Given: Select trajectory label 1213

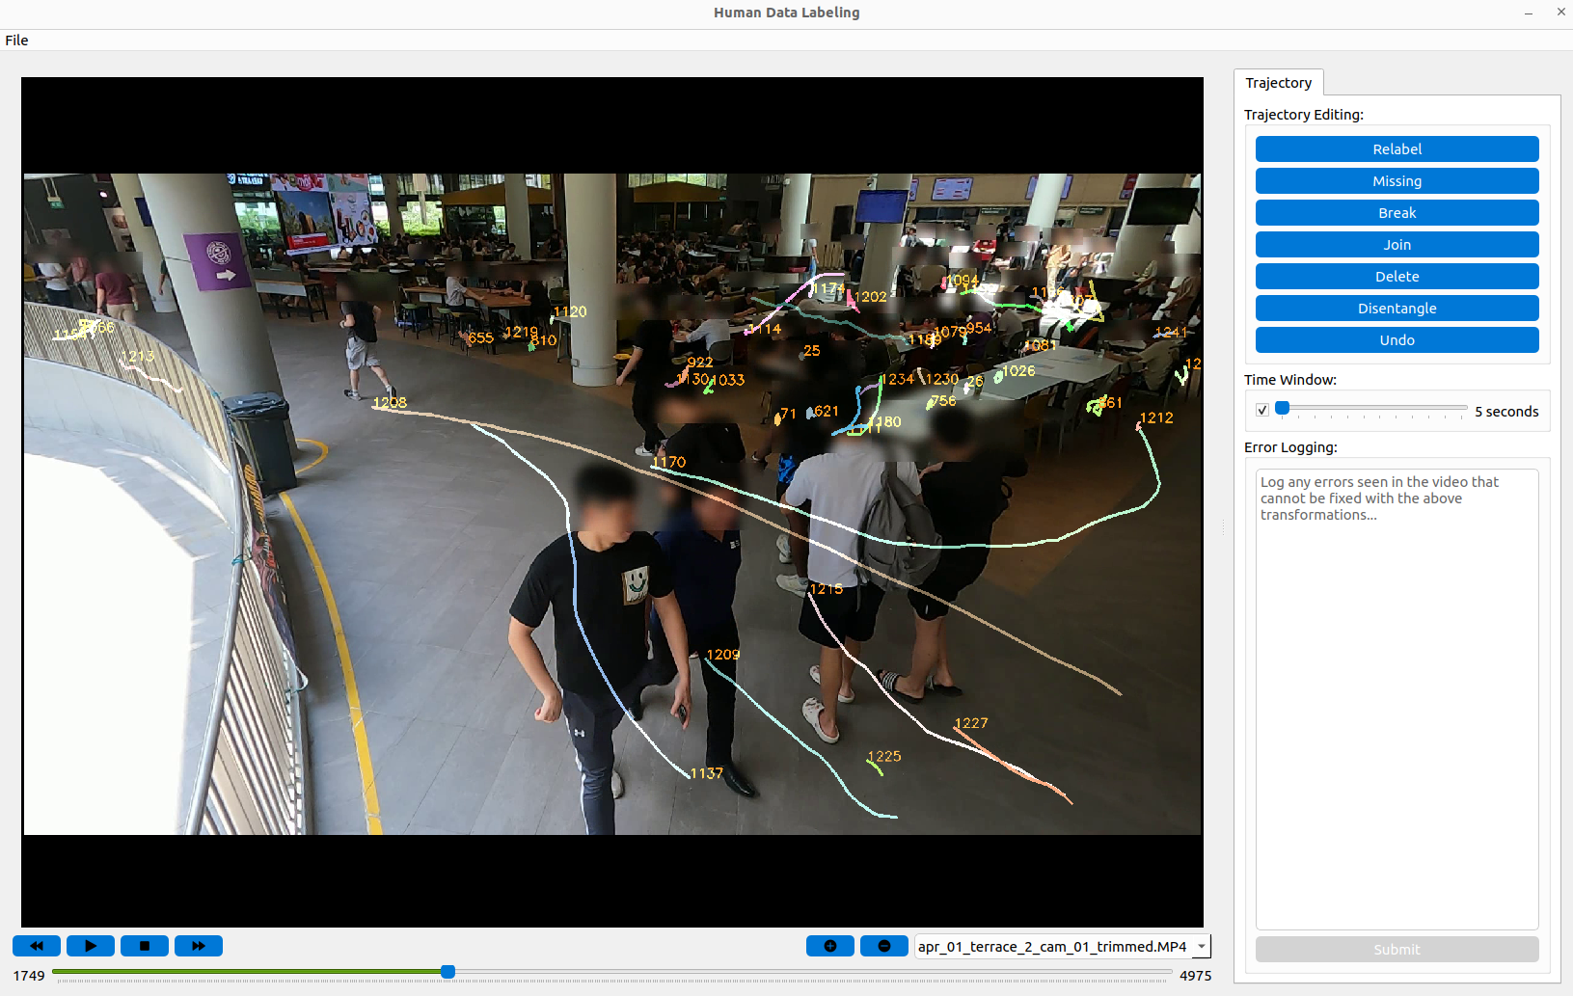Looking at the screenshot, I should coord(138,357).
